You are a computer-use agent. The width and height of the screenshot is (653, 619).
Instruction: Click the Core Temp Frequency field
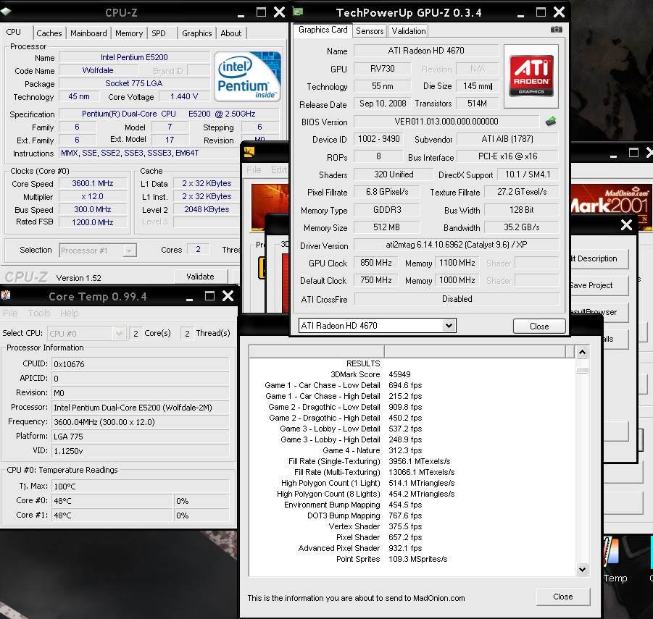coord(141,422)
